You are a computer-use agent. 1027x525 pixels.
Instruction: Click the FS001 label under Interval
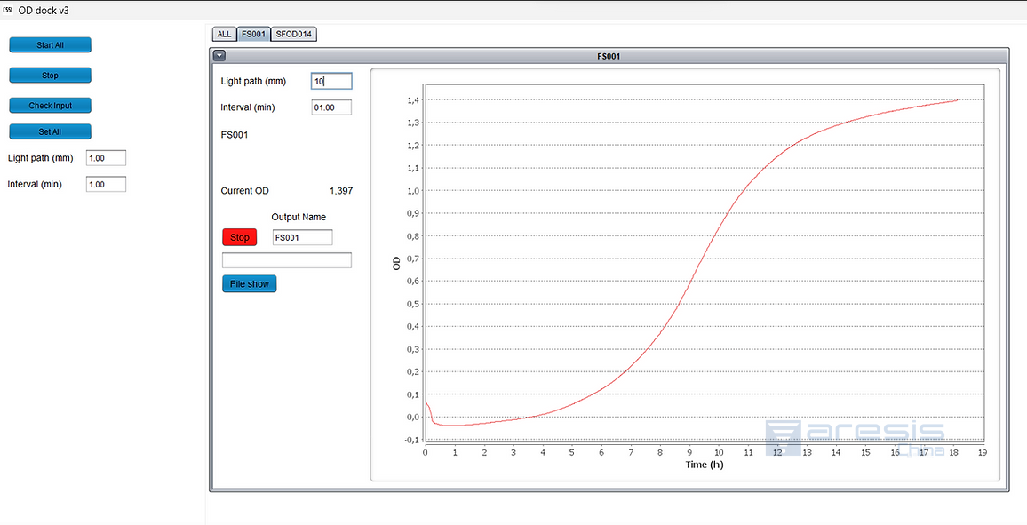(235, 135)
